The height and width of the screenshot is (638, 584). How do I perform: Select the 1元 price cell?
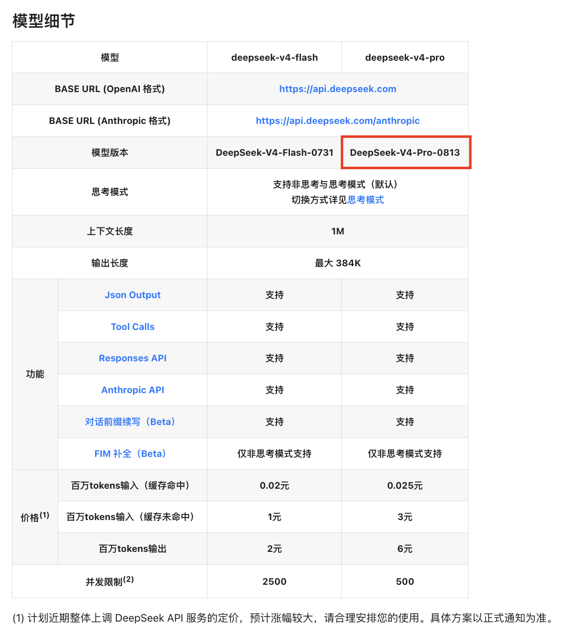click(x=275, y=517)
